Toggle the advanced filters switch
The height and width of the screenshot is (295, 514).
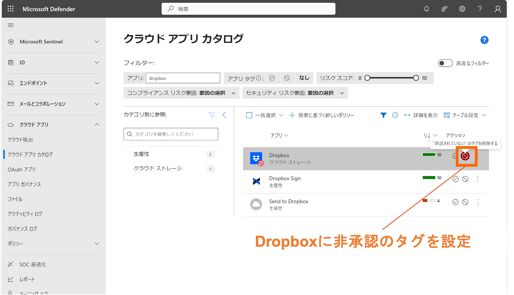445,63
